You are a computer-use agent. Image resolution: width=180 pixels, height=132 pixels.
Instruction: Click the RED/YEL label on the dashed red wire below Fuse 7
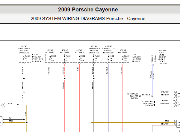coord(63,71)
